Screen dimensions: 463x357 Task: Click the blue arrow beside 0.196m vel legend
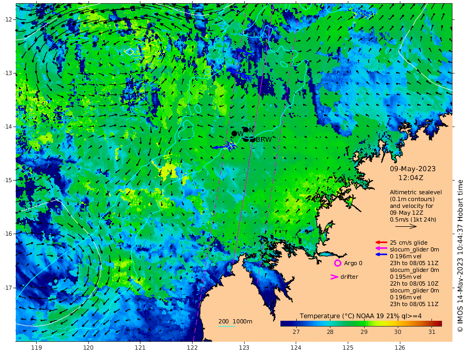381,254
